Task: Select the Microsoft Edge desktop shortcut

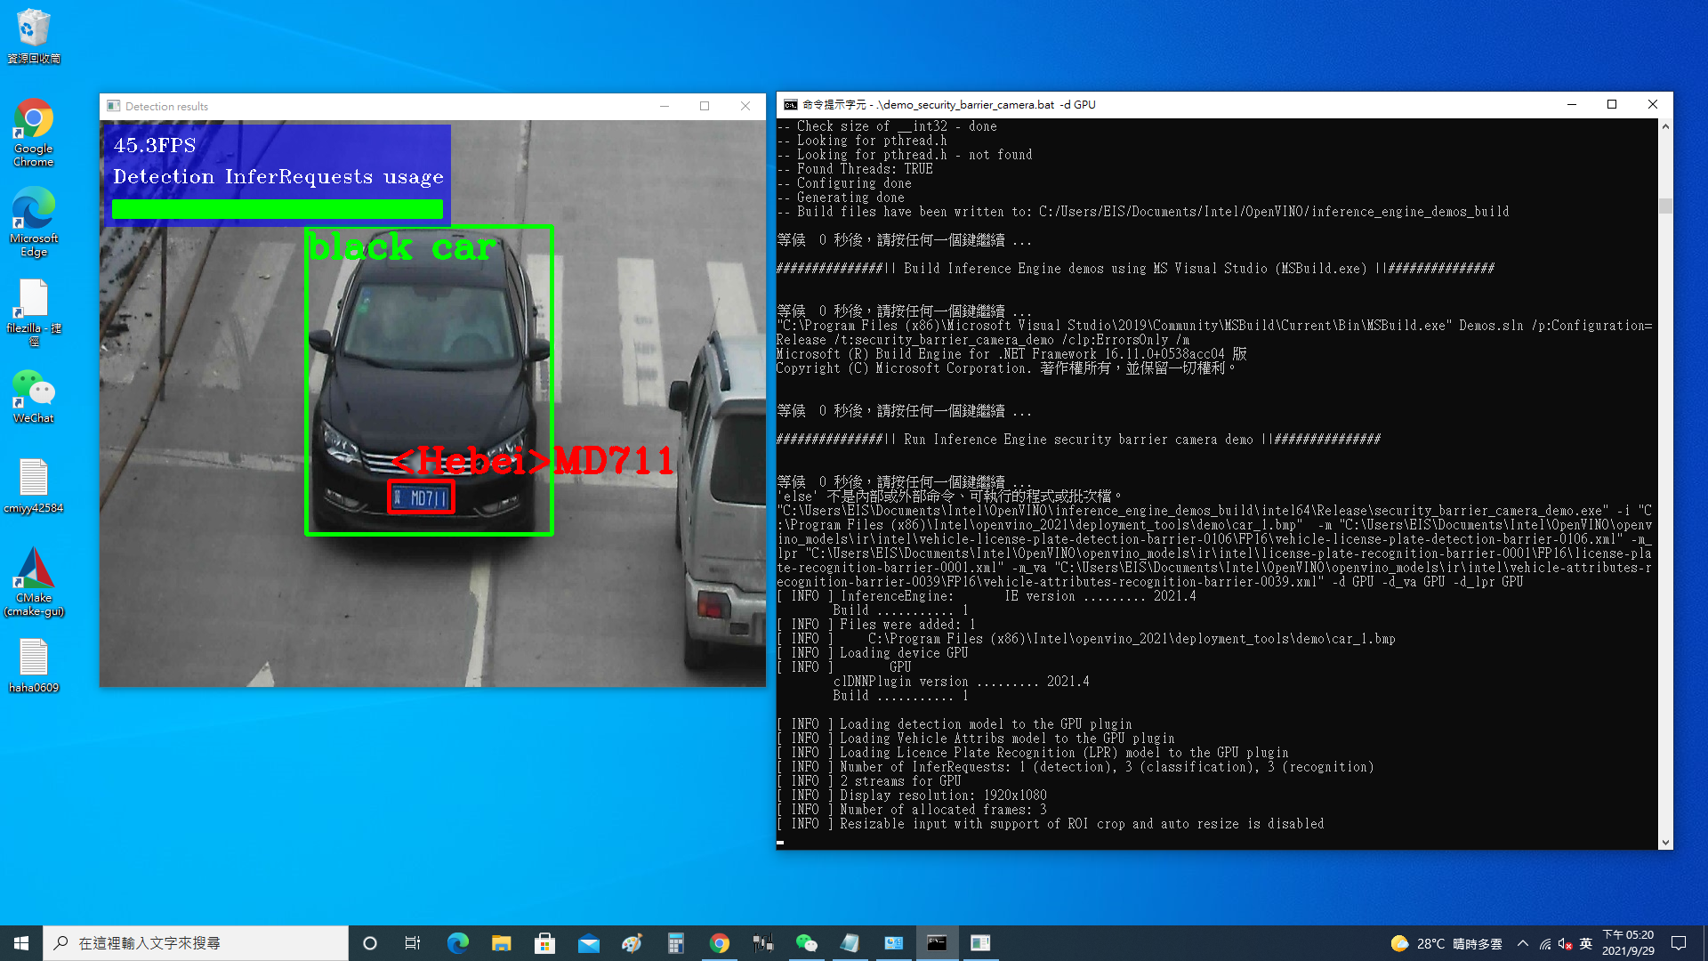Action: (x=34, y=222)
